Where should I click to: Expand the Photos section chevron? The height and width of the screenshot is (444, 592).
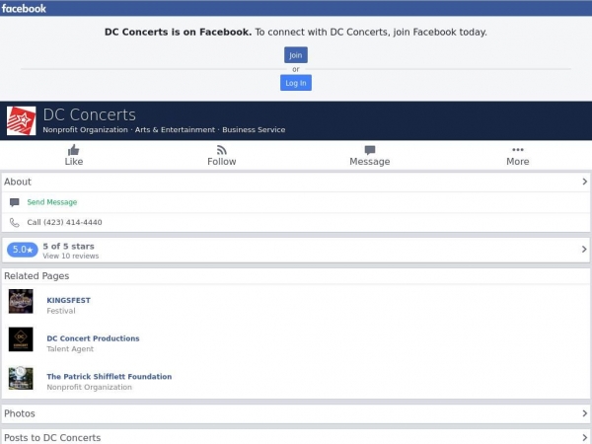584,413
